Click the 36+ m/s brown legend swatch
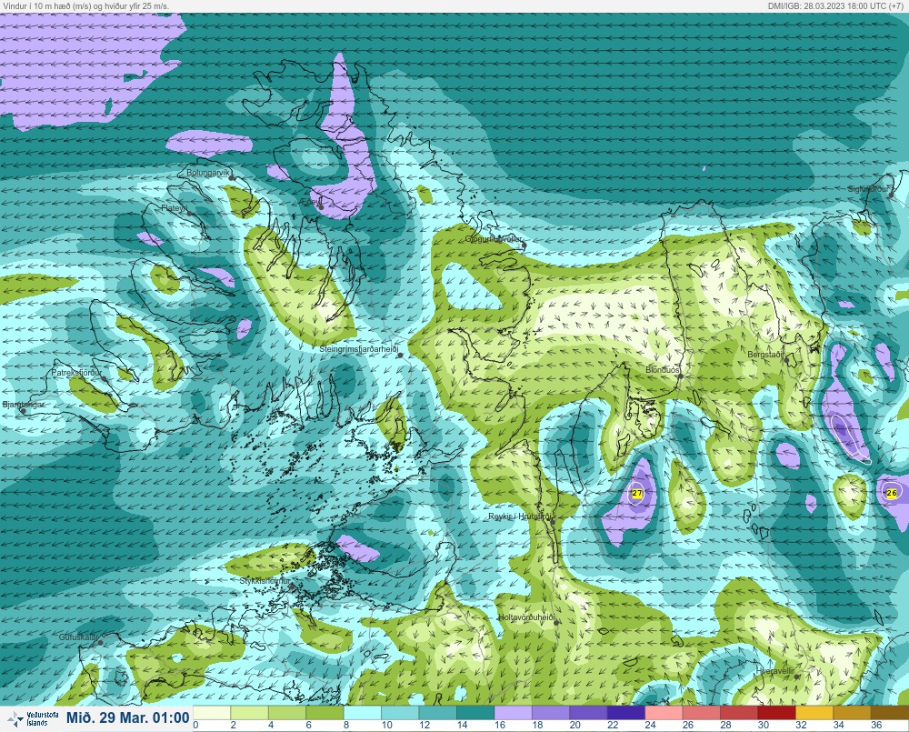Viewport: 909px width, 732px height. pos(890,712)
